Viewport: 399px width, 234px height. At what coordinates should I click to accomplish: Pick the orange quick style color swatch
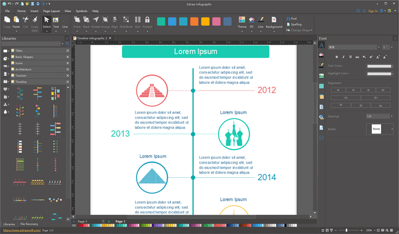click(x=194, y=21)
